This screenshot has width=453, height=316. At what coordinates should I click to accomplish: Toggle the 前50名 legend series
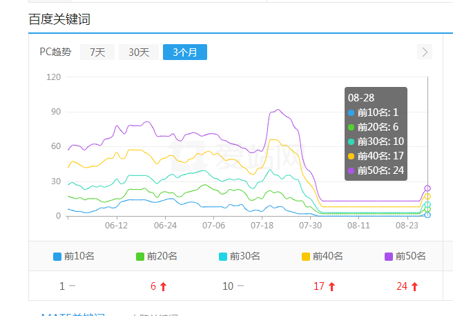click(x=405, y=256)
